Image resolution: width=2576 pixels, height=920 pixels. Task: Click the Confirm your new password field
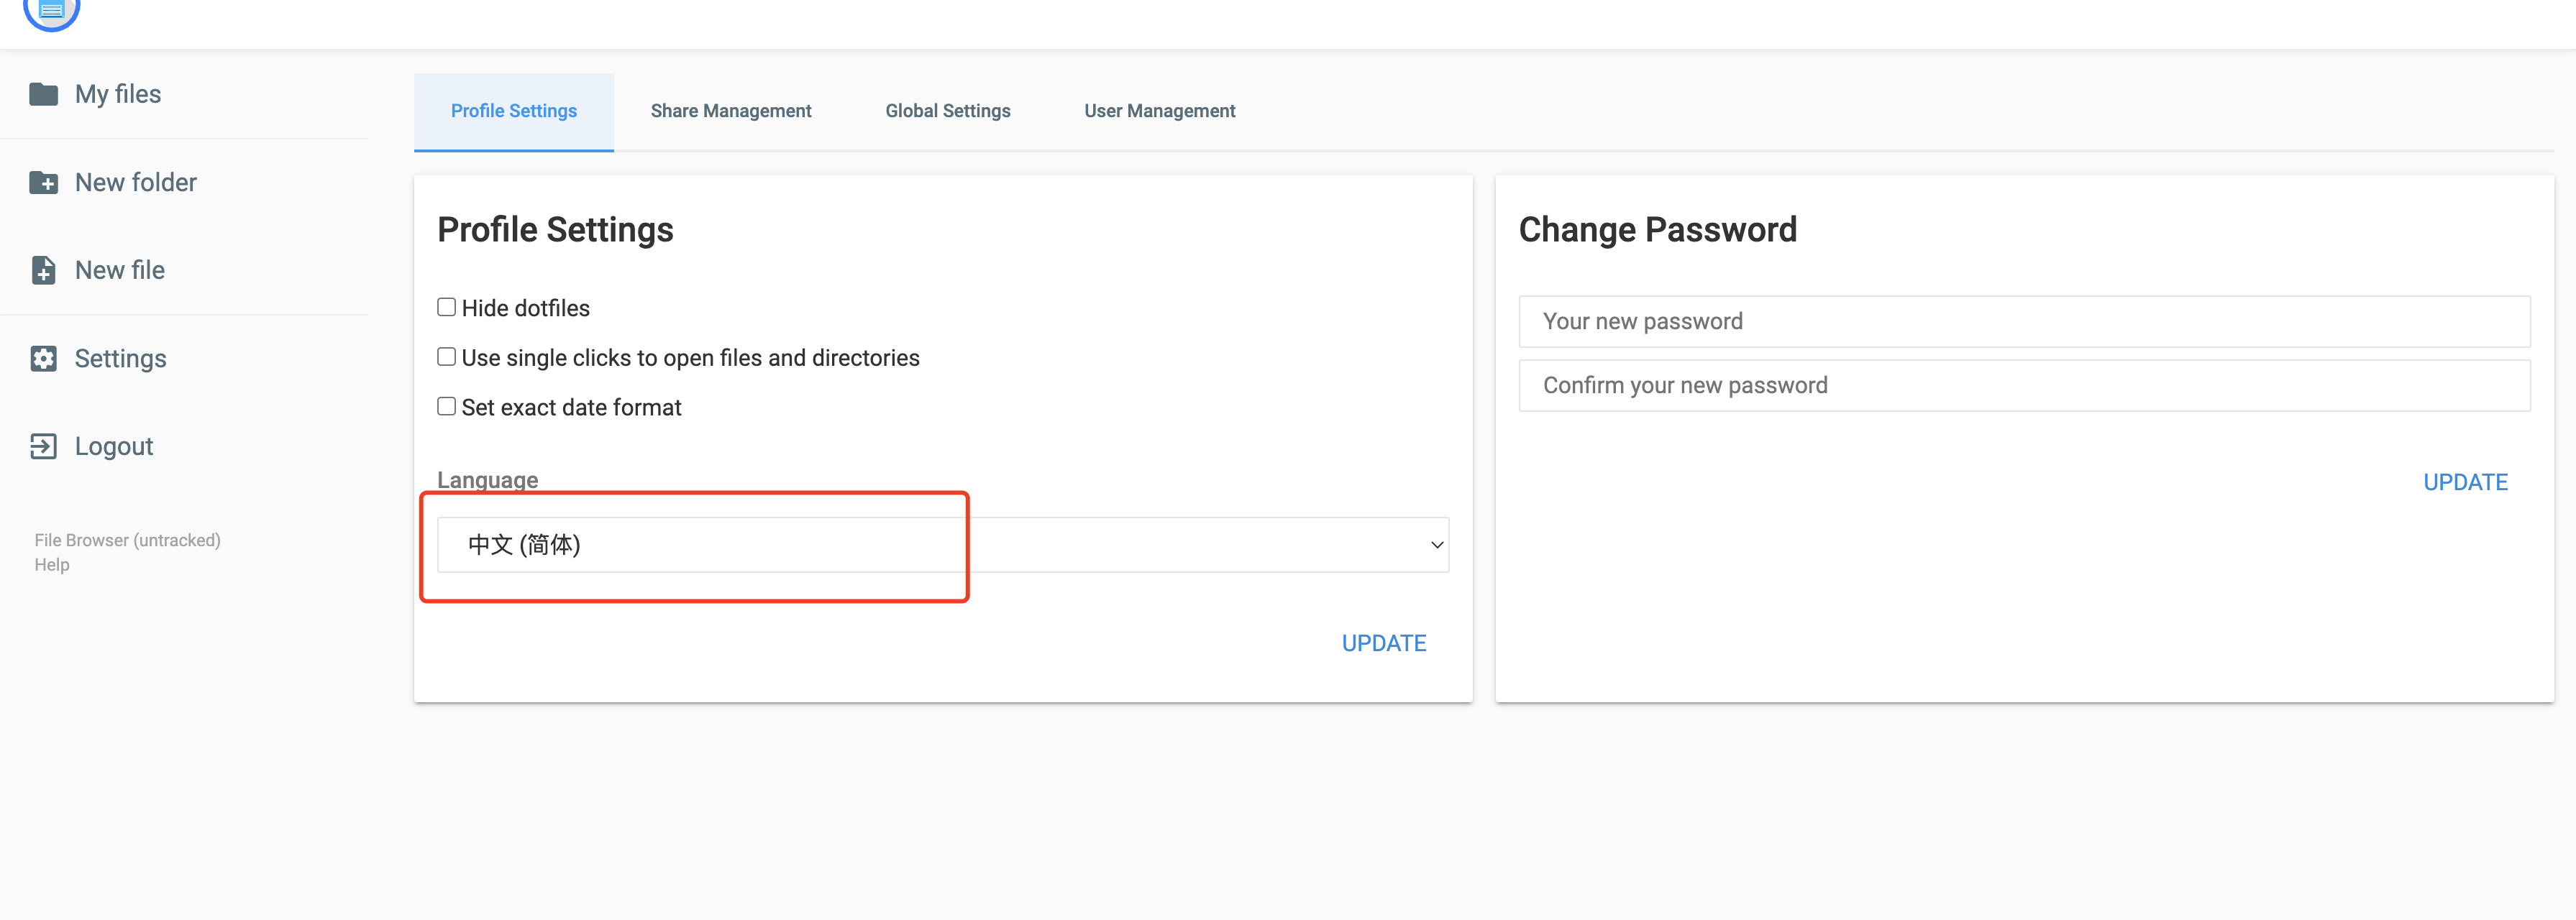point(2024,385)
